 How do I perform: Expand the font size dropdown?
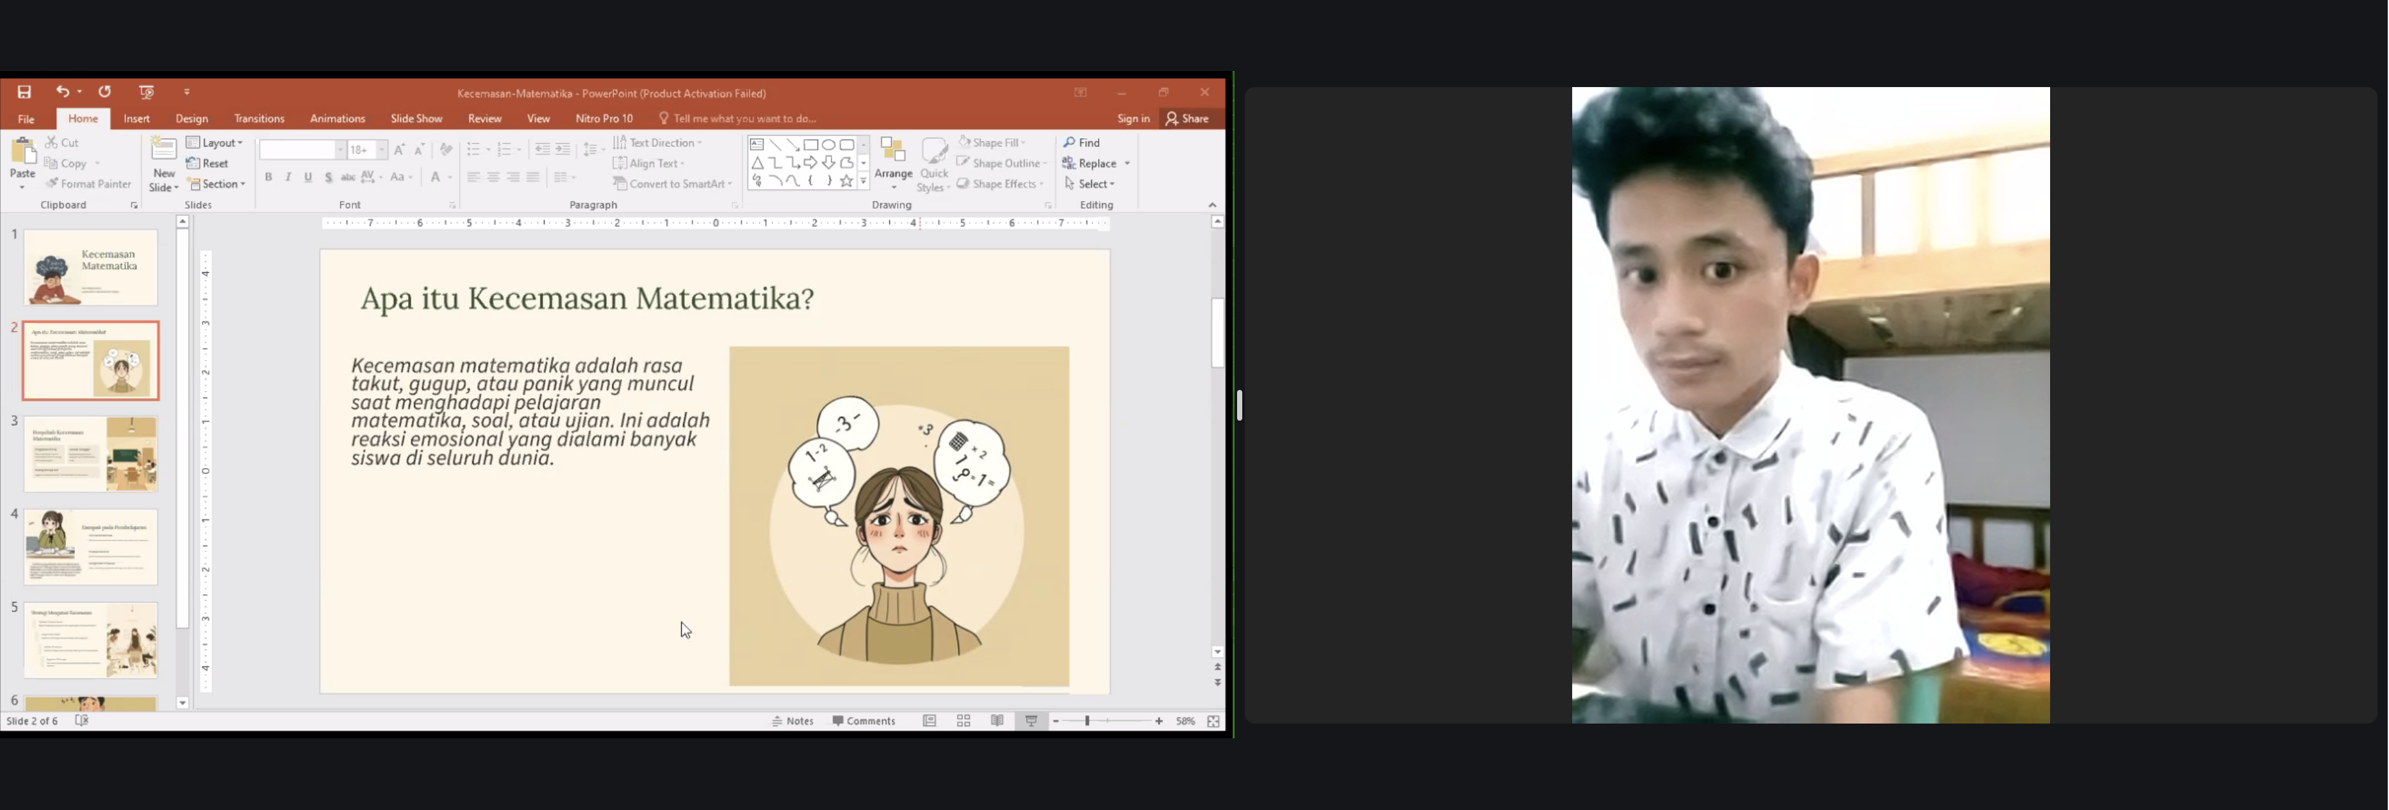[x=381, y=150]
